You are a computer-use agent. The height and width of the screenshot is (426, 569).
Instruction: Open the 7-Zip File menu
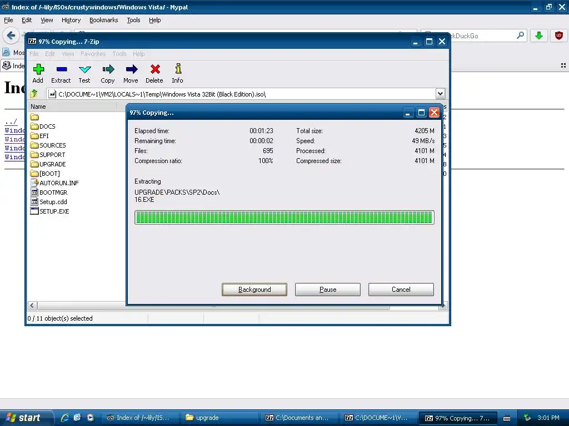(34, 54)
